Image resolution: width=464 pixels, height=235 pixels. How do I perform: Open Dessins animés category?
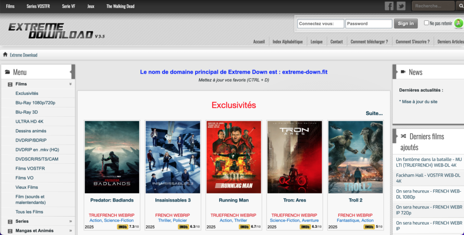pos(31,131)
